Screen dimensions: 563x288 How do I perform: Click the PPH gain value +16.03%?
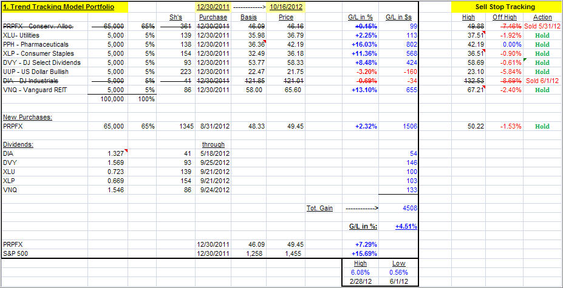coord(364,44)
